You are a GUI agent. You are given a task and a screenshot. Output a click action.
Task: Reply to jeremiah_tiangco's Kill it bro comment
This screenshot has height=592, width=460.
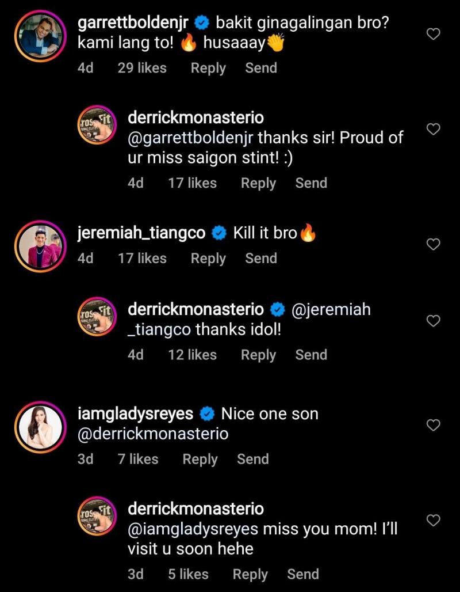click(x=208, y=259)
